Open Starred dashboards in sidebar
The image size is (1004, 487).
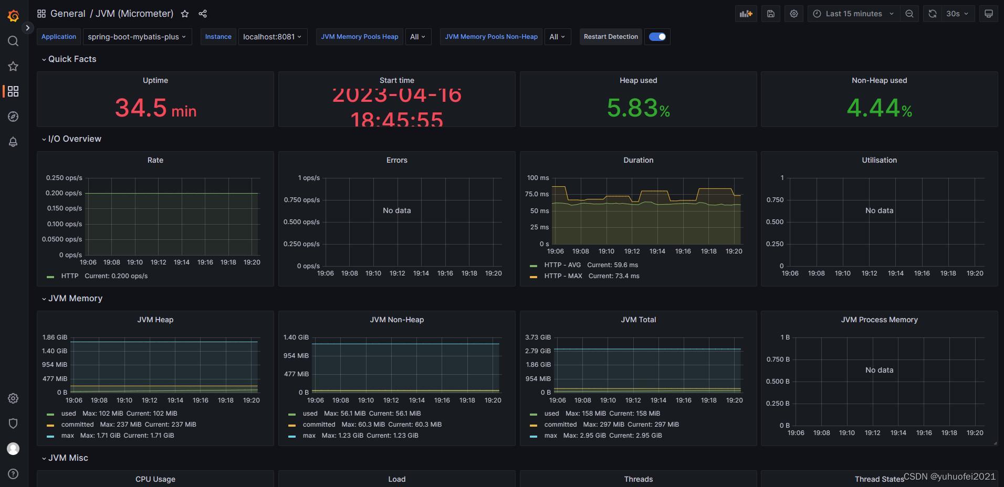pyautogui.click(x=13, y=66)
